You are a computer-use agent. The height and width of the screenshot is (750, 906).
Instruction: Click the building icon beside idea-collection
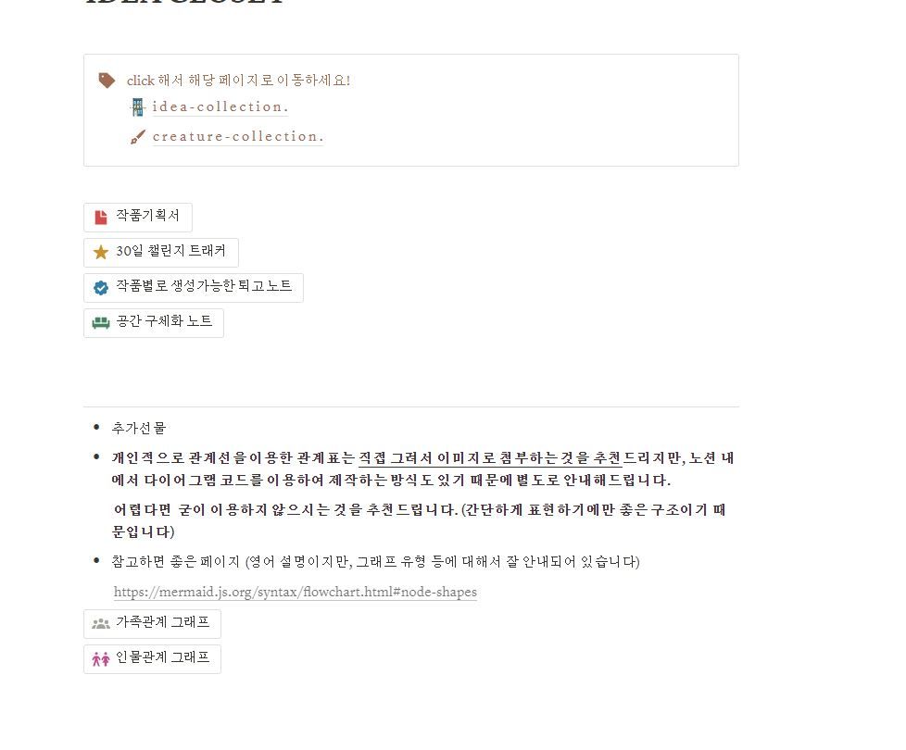click(138, 107)
